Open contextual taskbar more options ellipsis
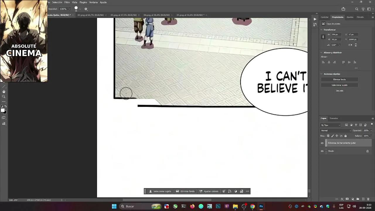This screenshot has height=211, width=375. click(x=248, y=191)
